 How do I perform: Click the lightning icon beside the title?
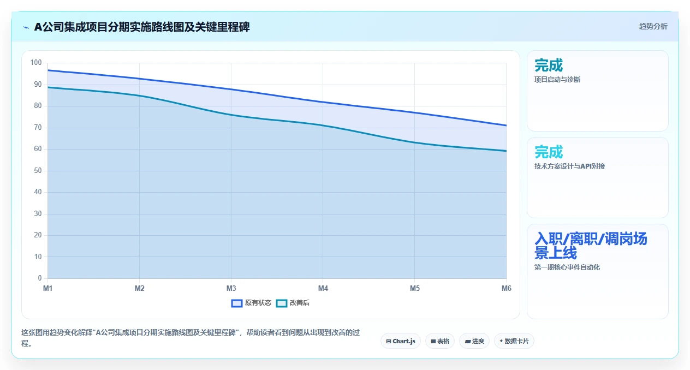tap(26, 27)
